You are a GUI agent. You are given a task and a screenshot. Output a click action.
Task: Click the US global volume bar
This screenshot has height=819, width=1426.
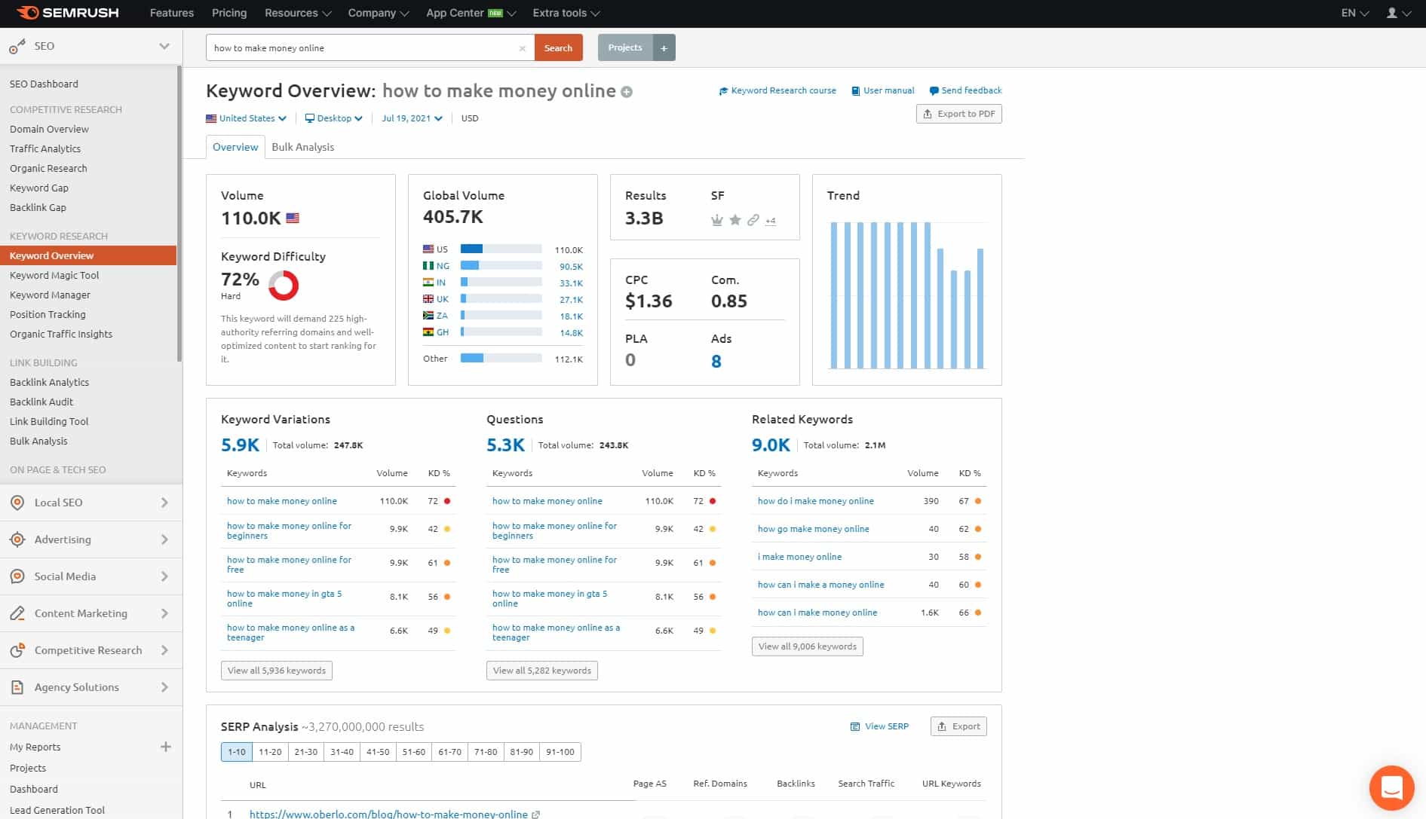coord(501,249)
